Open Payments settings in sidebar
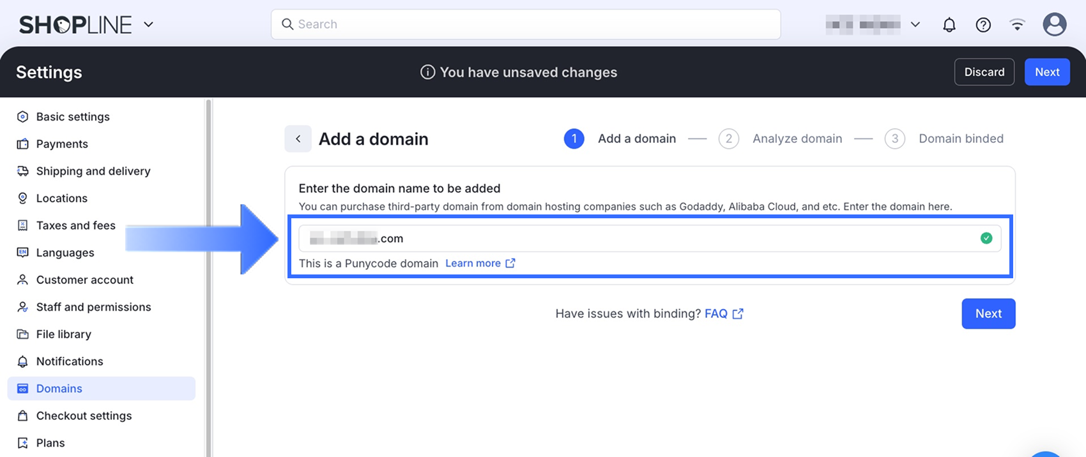Screen dimensions: 1086x457 tap(62, 144)
